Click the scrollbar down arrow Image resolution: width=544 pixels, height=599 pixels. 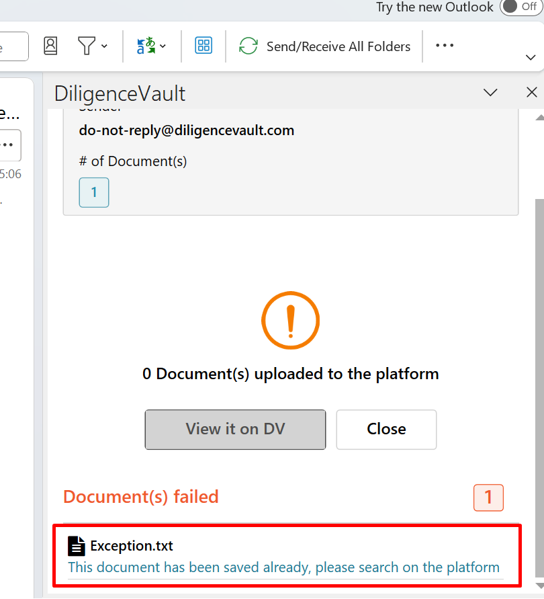[539, 586]
